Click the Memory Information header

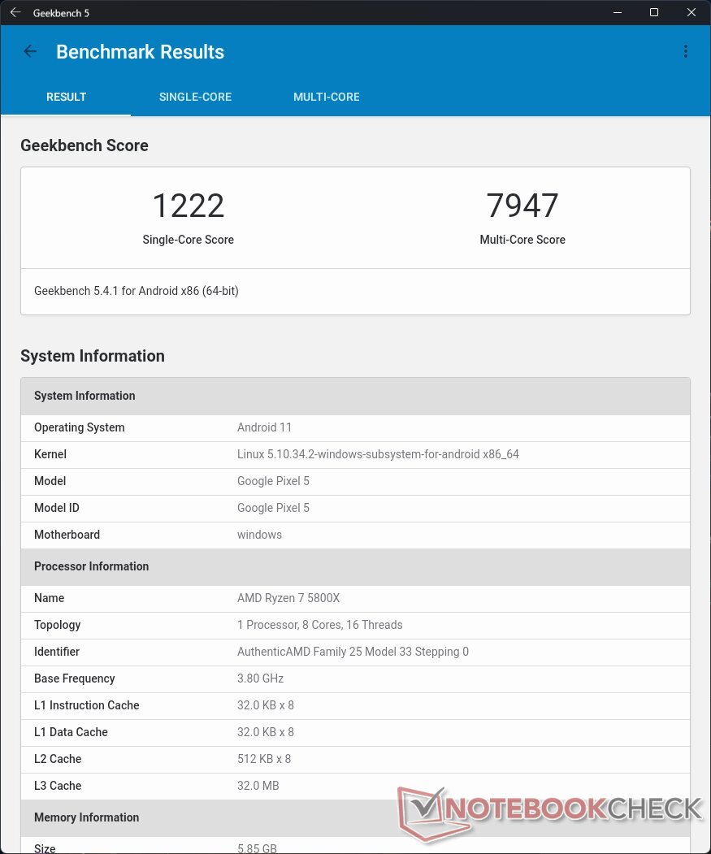[x=355, y=817]
